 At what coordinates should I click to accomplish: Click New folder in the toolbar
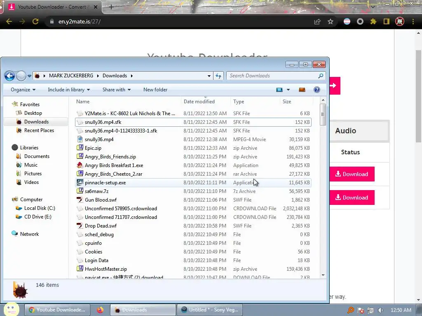[x=155, y=90]
